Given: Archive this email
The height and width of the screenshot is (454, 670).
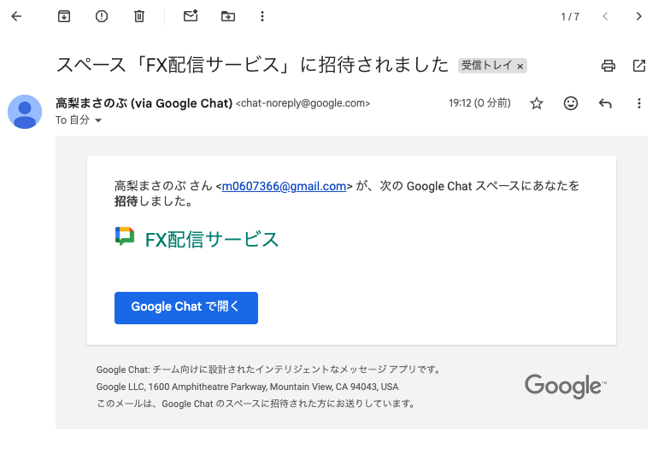Looking at the screenshot, I should tap(64, 16).
